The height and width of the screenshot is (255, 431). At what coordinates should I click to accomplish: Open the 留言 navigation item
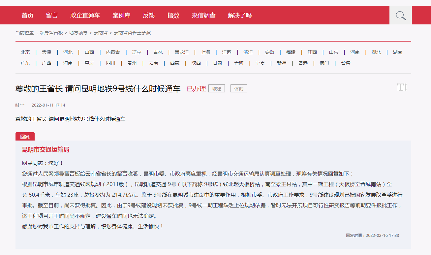(52, 16)
